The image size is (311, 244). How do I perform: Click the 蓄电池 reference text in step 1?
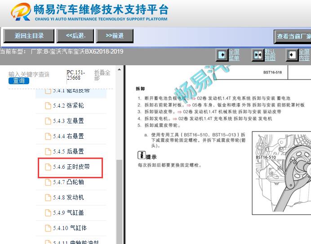284,98
